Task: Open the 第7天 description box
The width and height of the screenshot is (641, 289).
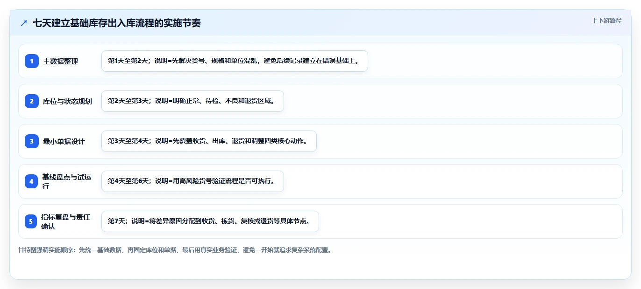Action: (210, 221)
